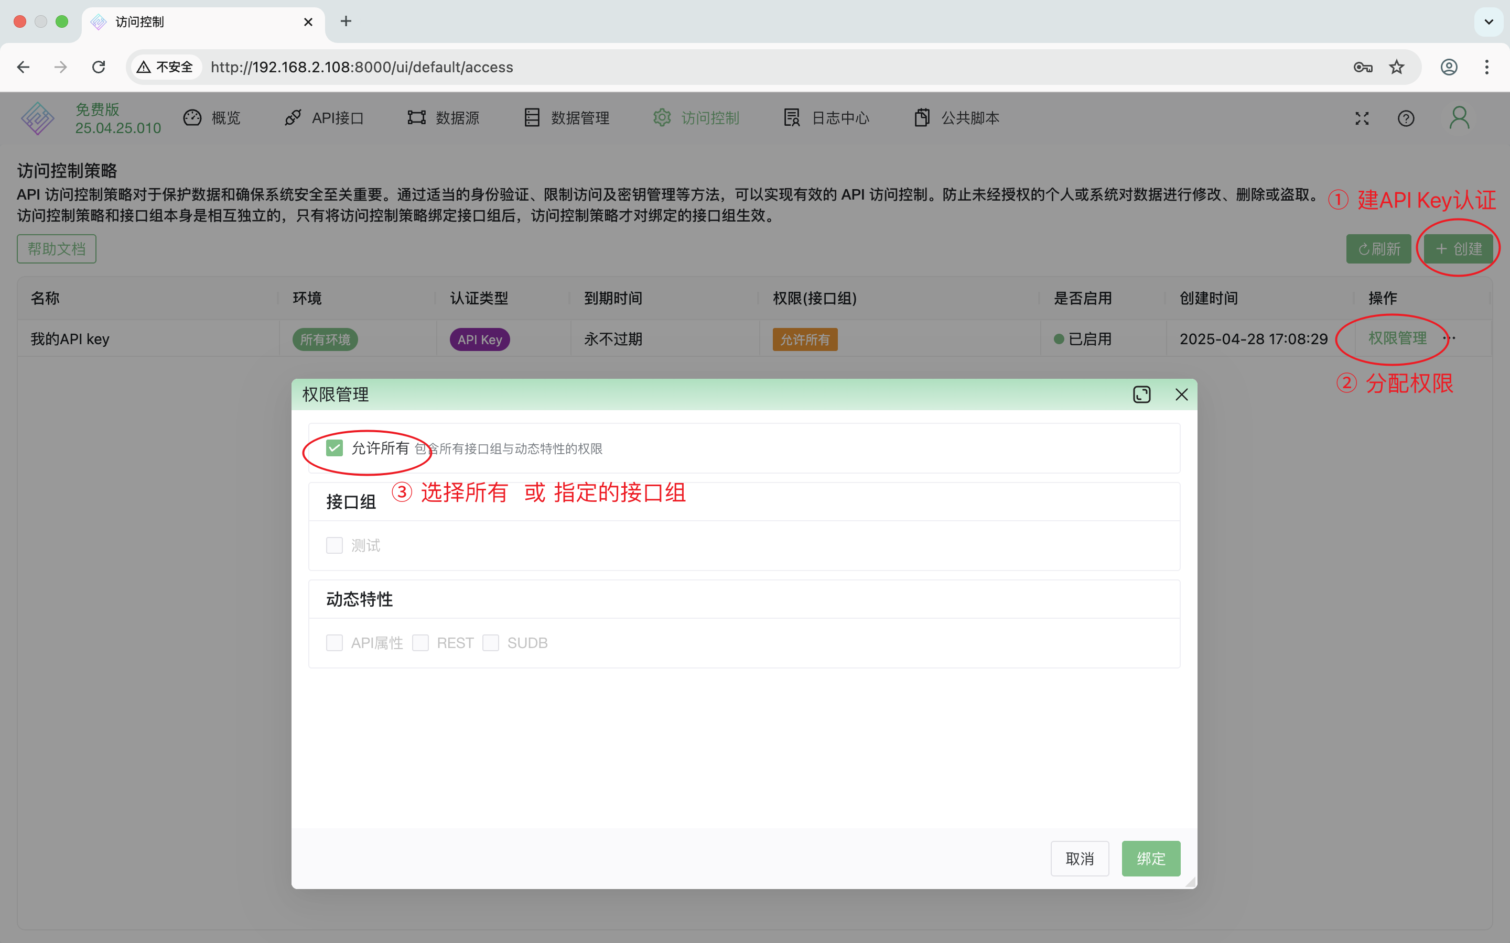Open the 帮助文档 help documentation

56,248
